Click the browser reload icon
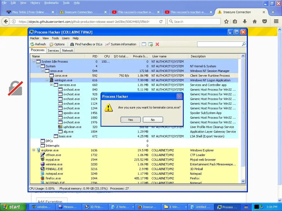The width and height of the screenshot is (282, 211). [x=161, y=21]
